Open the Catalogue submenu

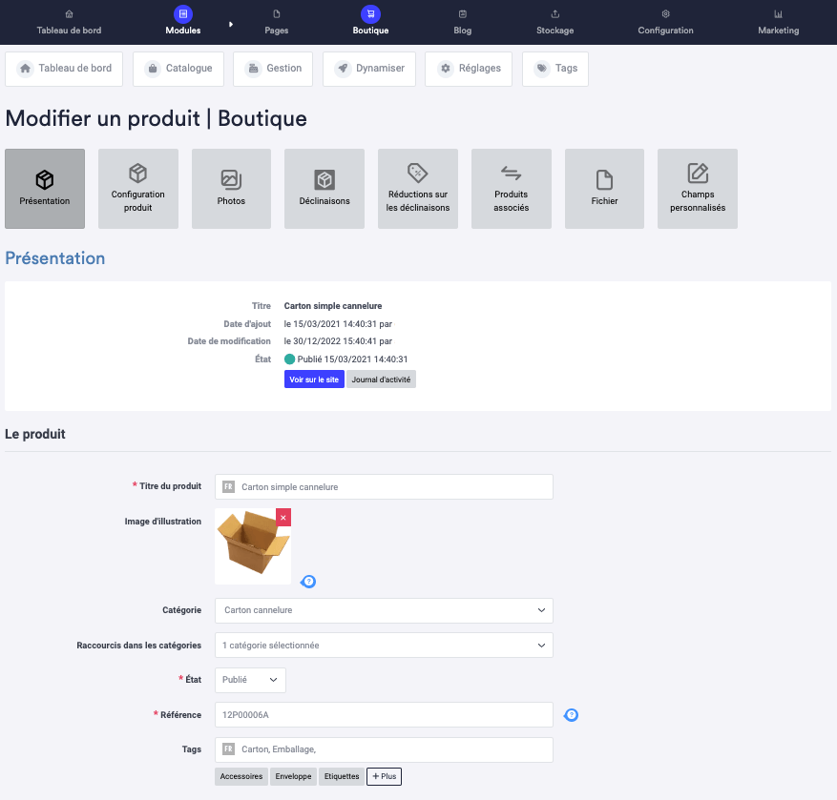point(178,69)
